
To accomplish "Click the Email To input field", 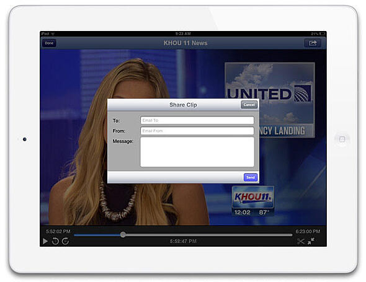I will (x=197, y=120).
